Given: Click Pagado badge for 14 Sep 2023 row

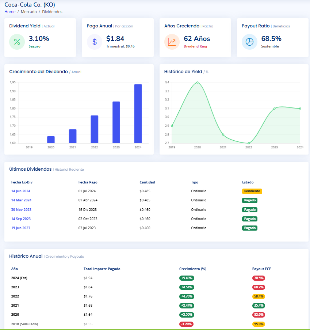Looking at the screenshot, I should click(x=250, y=219).
